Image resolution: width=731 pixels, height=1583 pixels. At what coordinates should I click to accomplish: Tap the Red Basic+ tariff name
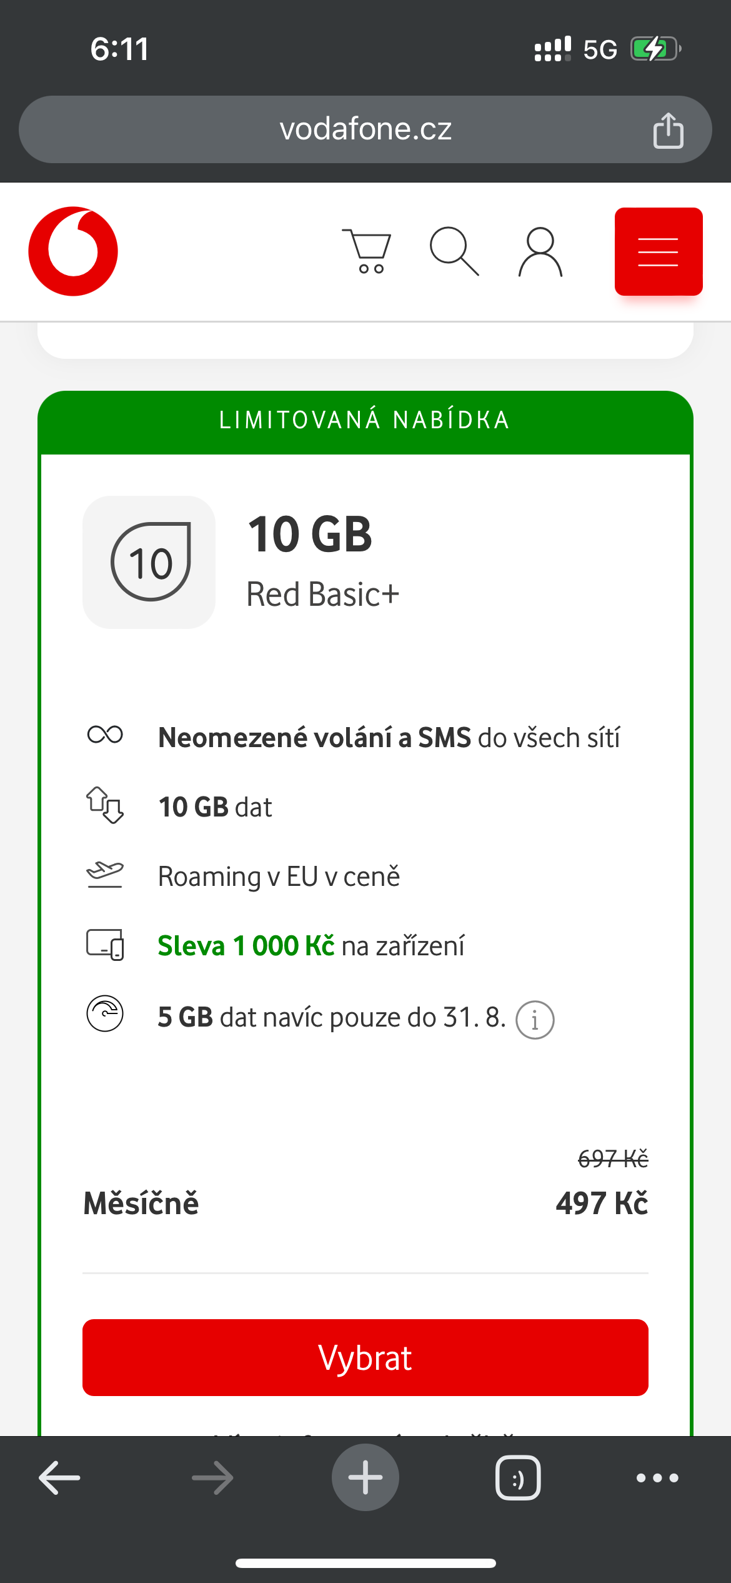point(322,595)
